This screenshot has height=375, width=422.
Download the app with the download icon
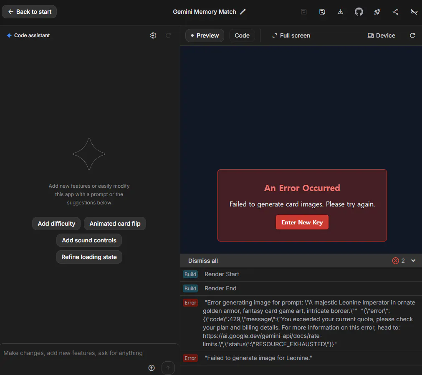click(341, 12)
